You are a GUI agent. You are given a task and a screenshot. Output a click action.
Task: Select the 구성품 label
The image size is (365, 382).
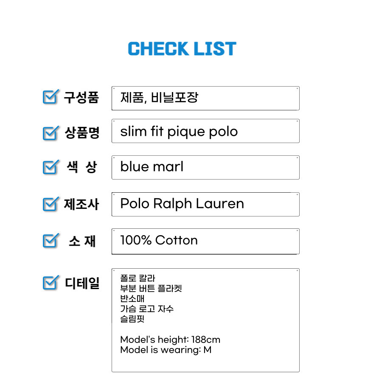coord(81,97)
